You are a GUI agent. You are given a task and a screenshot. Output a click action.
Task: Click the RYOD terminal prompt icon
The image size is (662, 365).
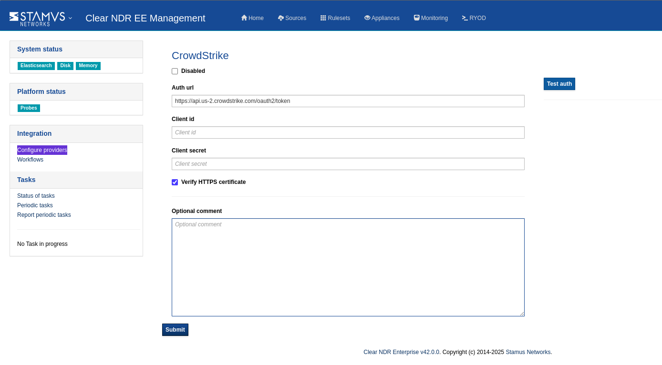click(465, 18)
